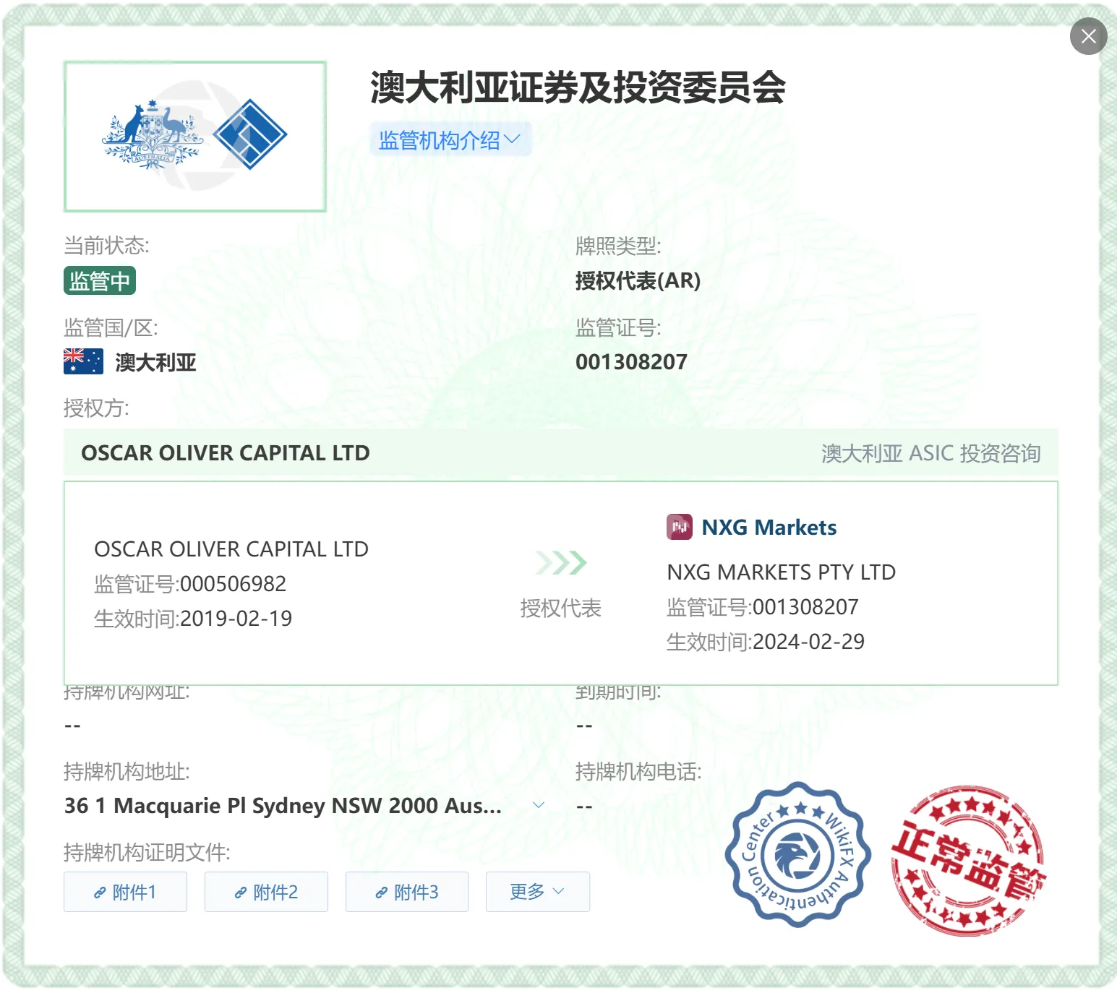Click 监管证号:001308207 under NXG MARKETS PTY LTD
This screenshot has height=993, width=1117.
(763, 607)
